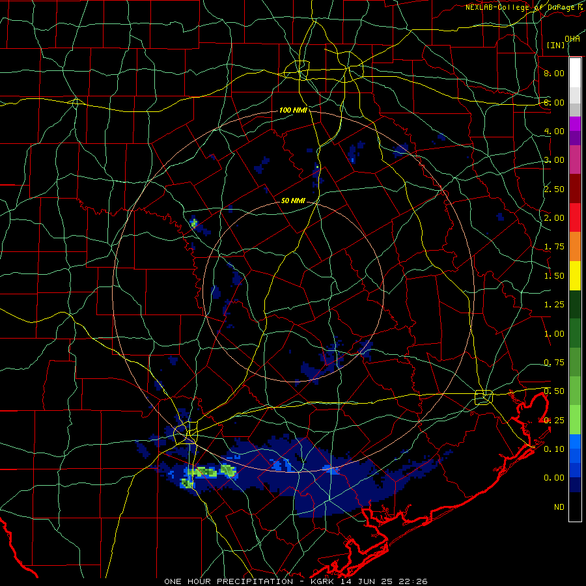Screen dimensions: 586x586
Task: Click the '1.75' legend value
Action: [x=554, y=247]
